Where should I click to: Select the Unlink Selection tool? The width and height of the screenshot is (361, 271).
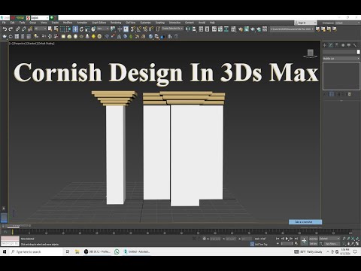coord(23,29)
